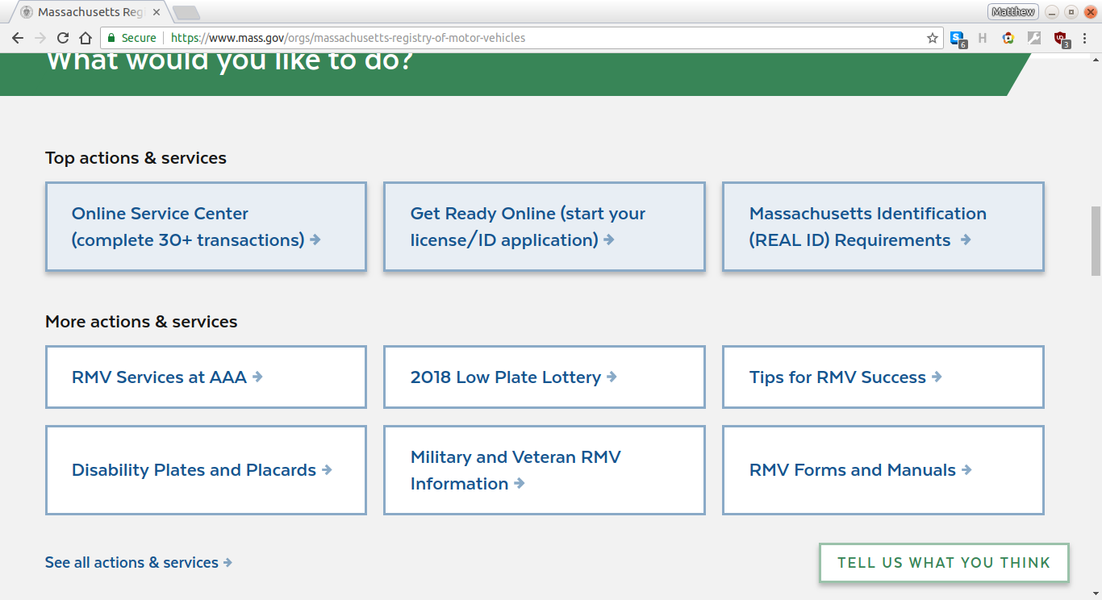
Task: Close the browser window
Action: point(1091,12)
